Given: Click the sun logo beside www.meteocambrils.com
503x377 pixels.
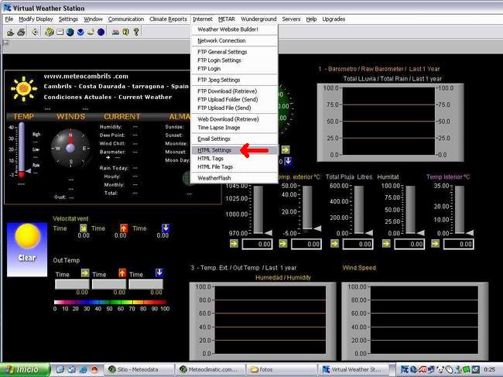Looking at the screenshot, I should pos(24,89).
